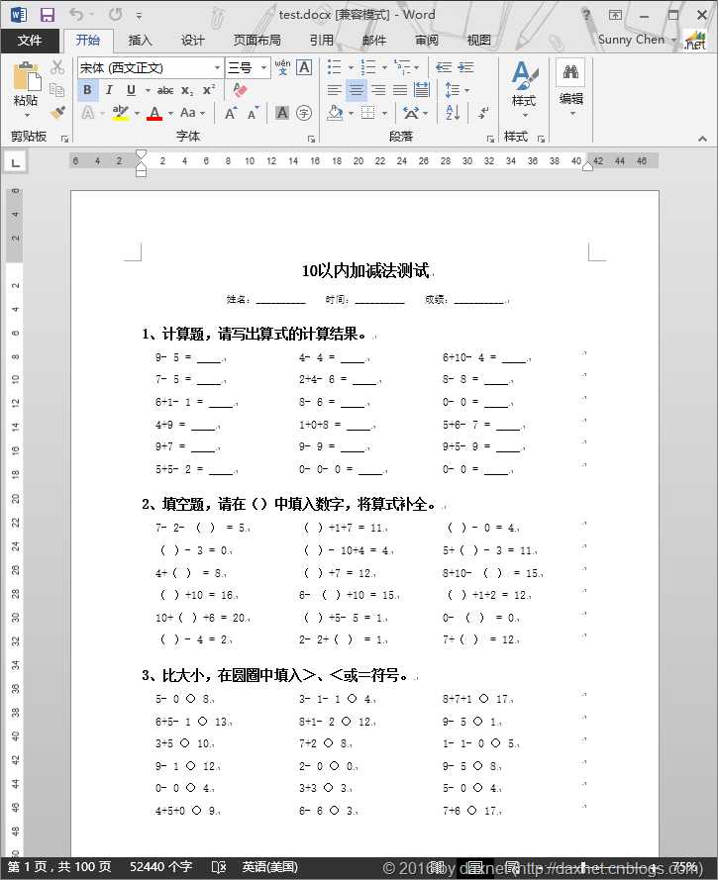The height and width of the screenshot is (880, 718).
Task: Apply red font color
Action: 154,114
